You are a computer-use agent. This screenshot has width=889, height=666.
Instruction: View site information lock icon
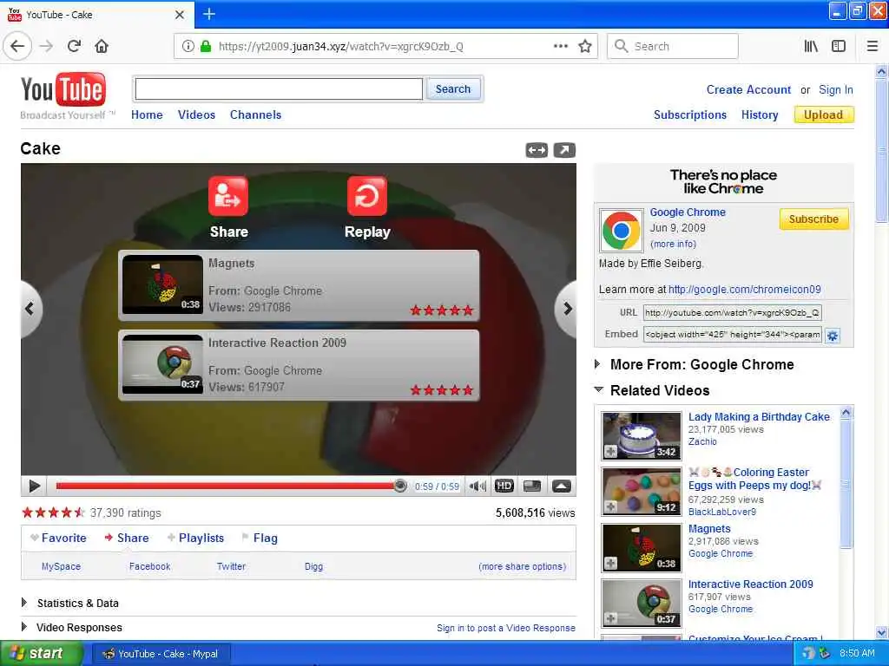(206, 46)
